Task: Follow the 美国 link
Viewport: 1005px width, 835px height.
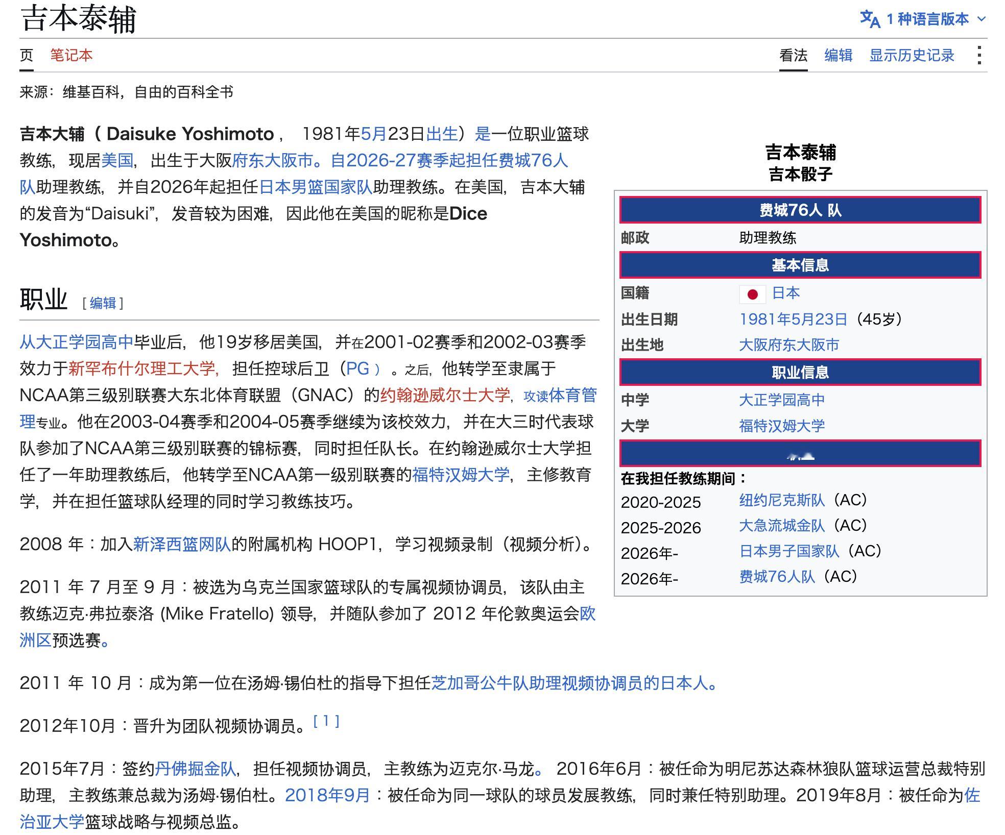Action: click(117, 160)
